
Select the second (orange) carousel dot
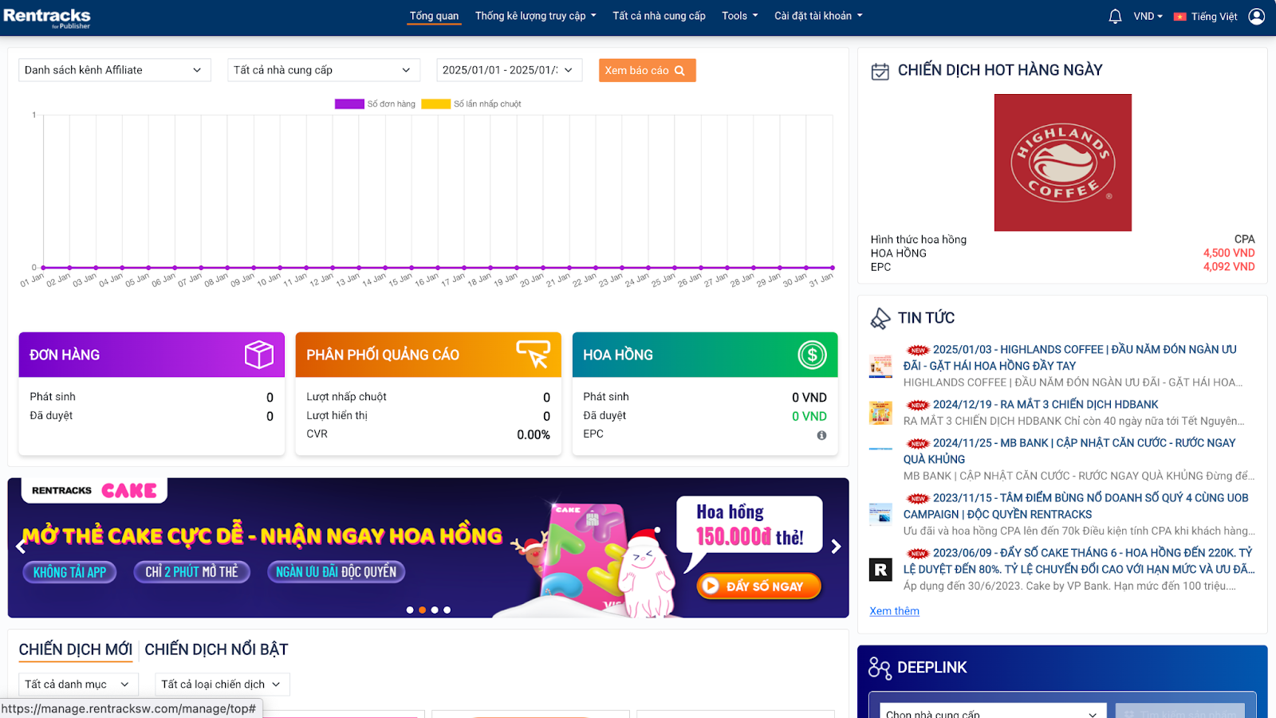tap(422, 610)
